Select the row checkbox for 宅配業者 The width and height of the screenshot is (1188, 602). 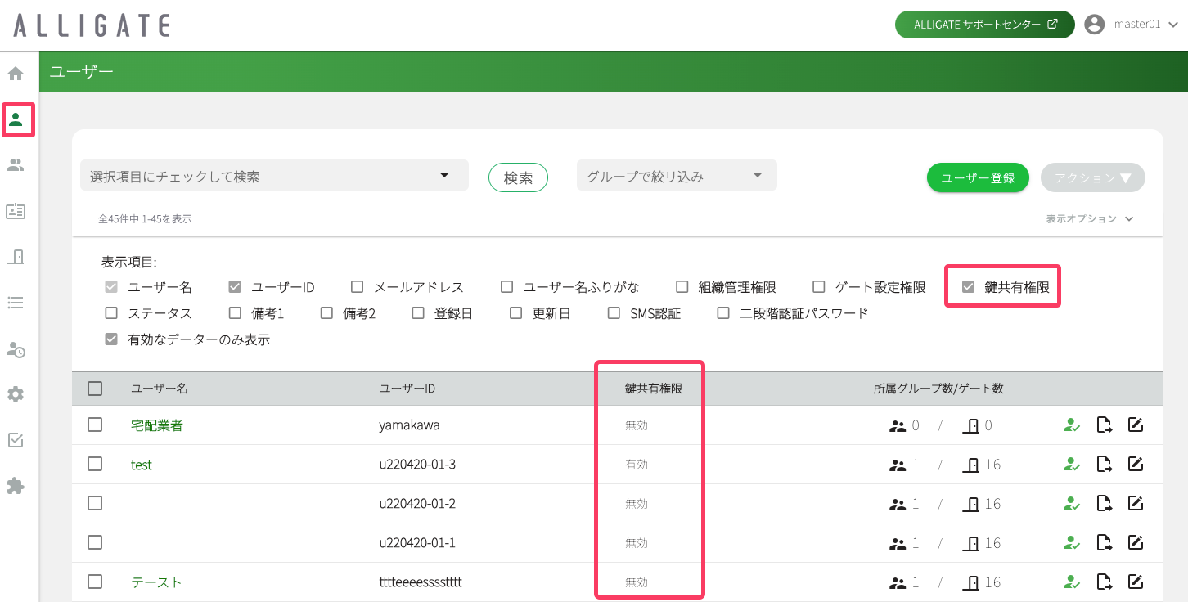[95, 425]
